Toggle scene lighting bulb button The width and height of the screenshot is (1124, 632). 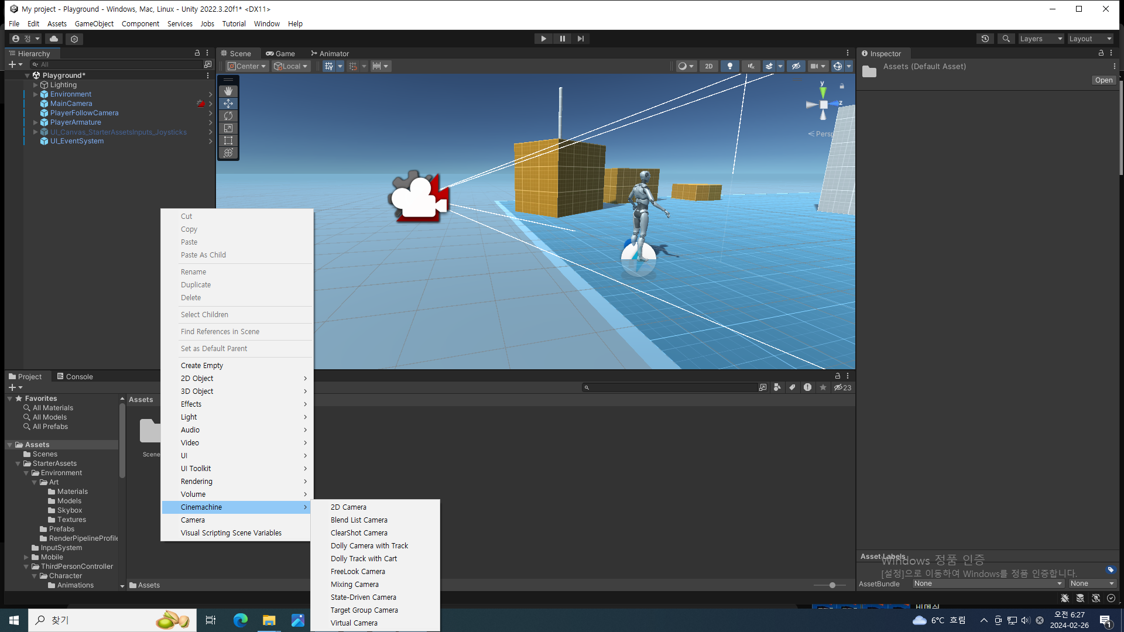(x=729, y=66)
